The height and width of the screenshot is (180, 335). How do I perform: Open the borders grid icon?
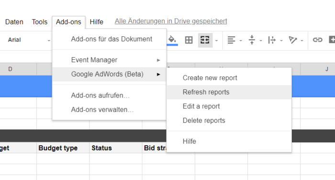pos(189,40)
